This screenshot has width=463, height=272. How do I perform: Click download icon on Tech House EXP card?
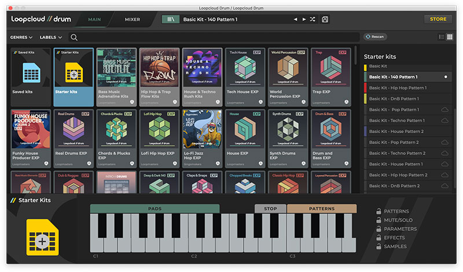261,102
